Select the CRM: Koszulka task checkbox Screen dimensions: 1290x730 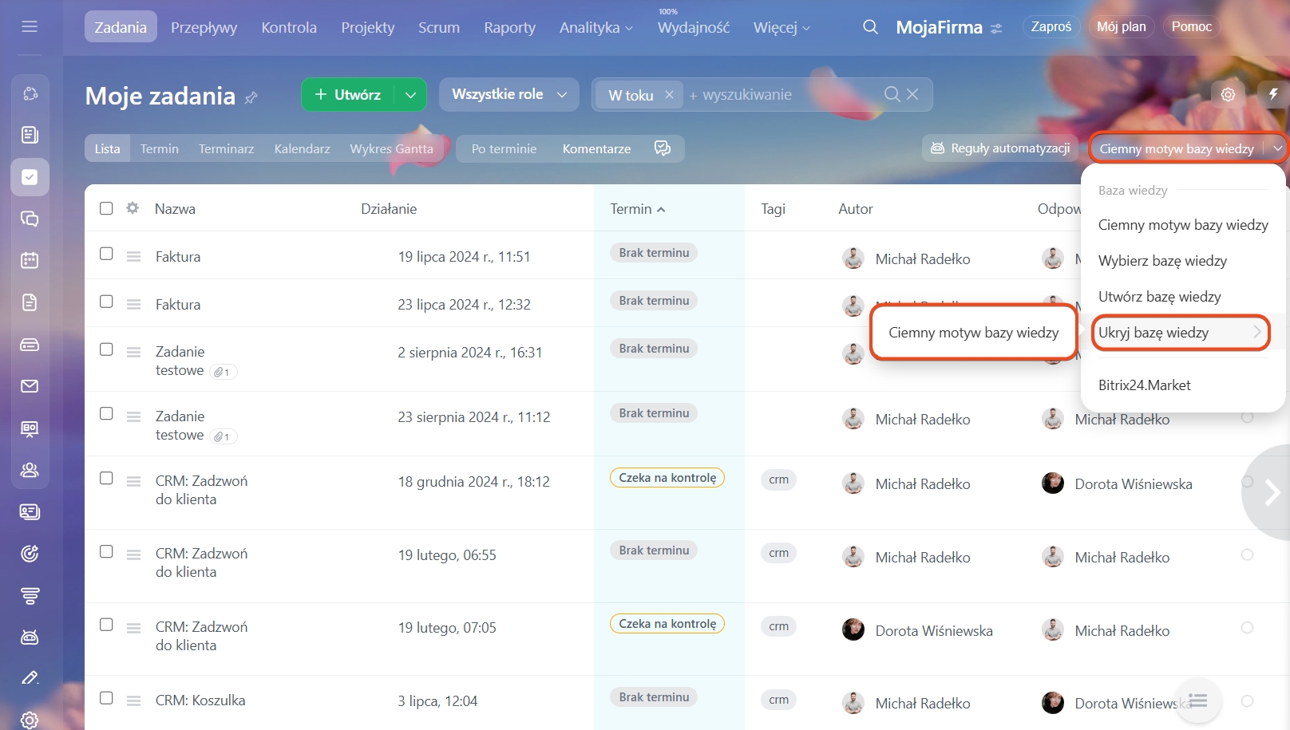coord(106,698)
